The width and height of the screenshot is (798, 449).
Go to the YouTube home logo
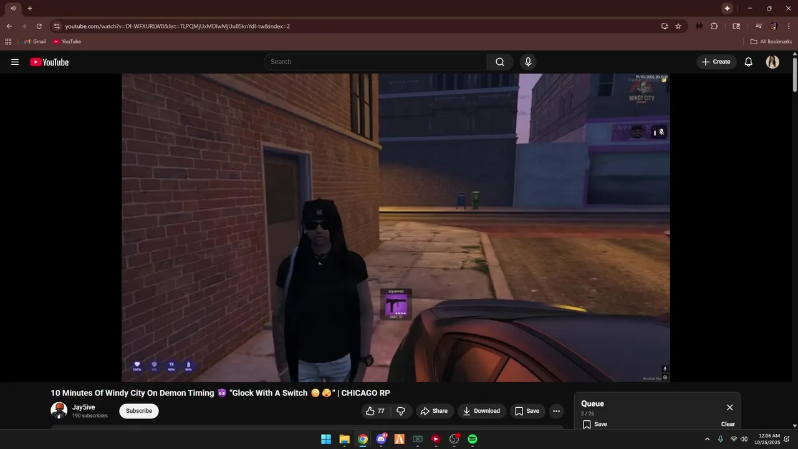[49, 62]
